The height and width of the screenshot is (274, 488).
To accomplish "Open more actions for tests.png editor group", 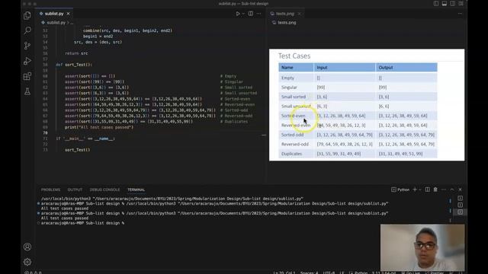I will (460, 14).
